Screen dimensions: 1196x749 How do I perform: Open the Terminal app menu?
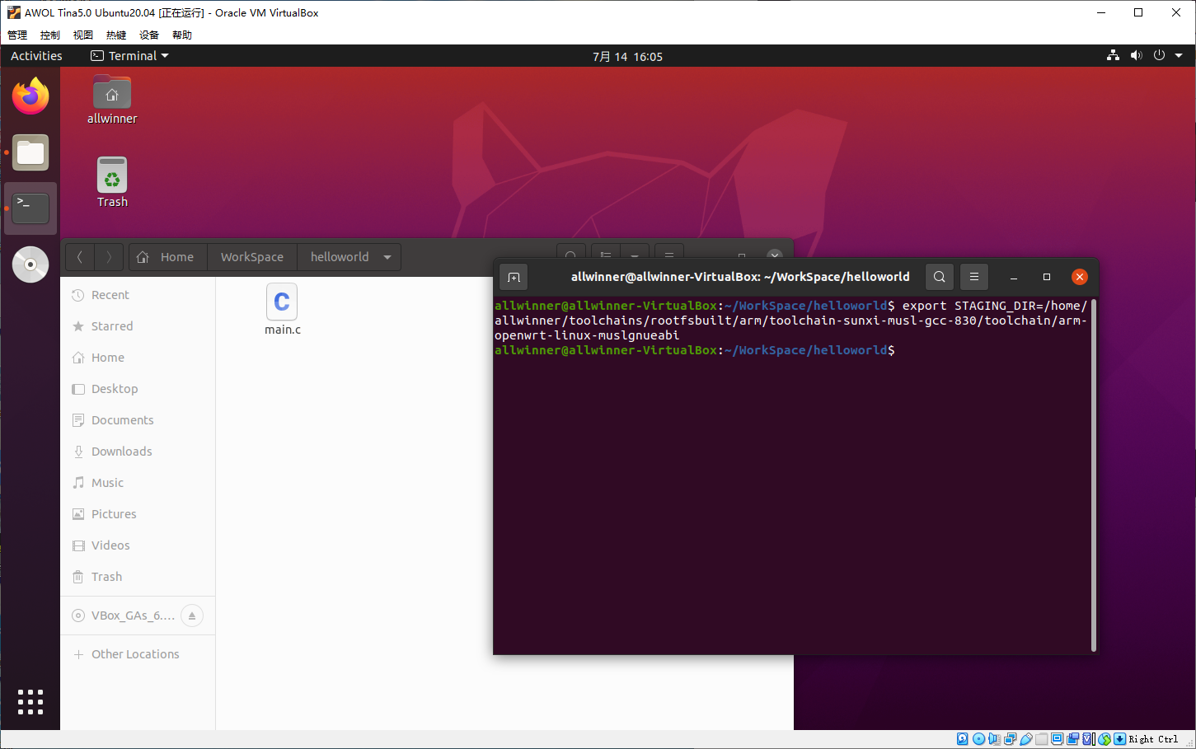tap(130, 56)
